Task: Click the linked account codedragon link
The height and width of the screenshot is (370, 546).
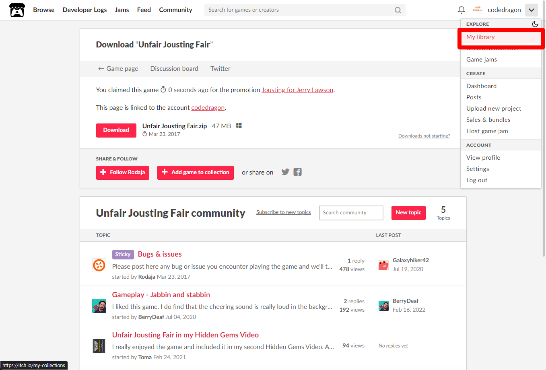Action: 208,108
